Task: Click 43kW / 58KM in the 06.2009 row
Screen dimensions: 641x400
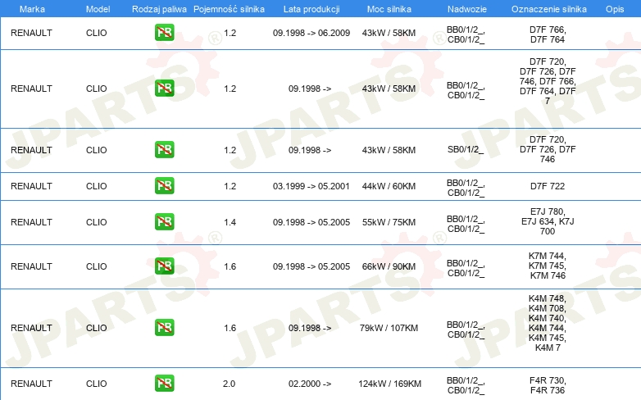Action: [x=389, y=33]
